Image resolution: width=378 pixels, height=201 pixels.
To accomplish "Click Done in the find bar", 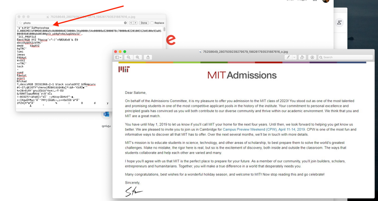I will [x=144, y=23].
